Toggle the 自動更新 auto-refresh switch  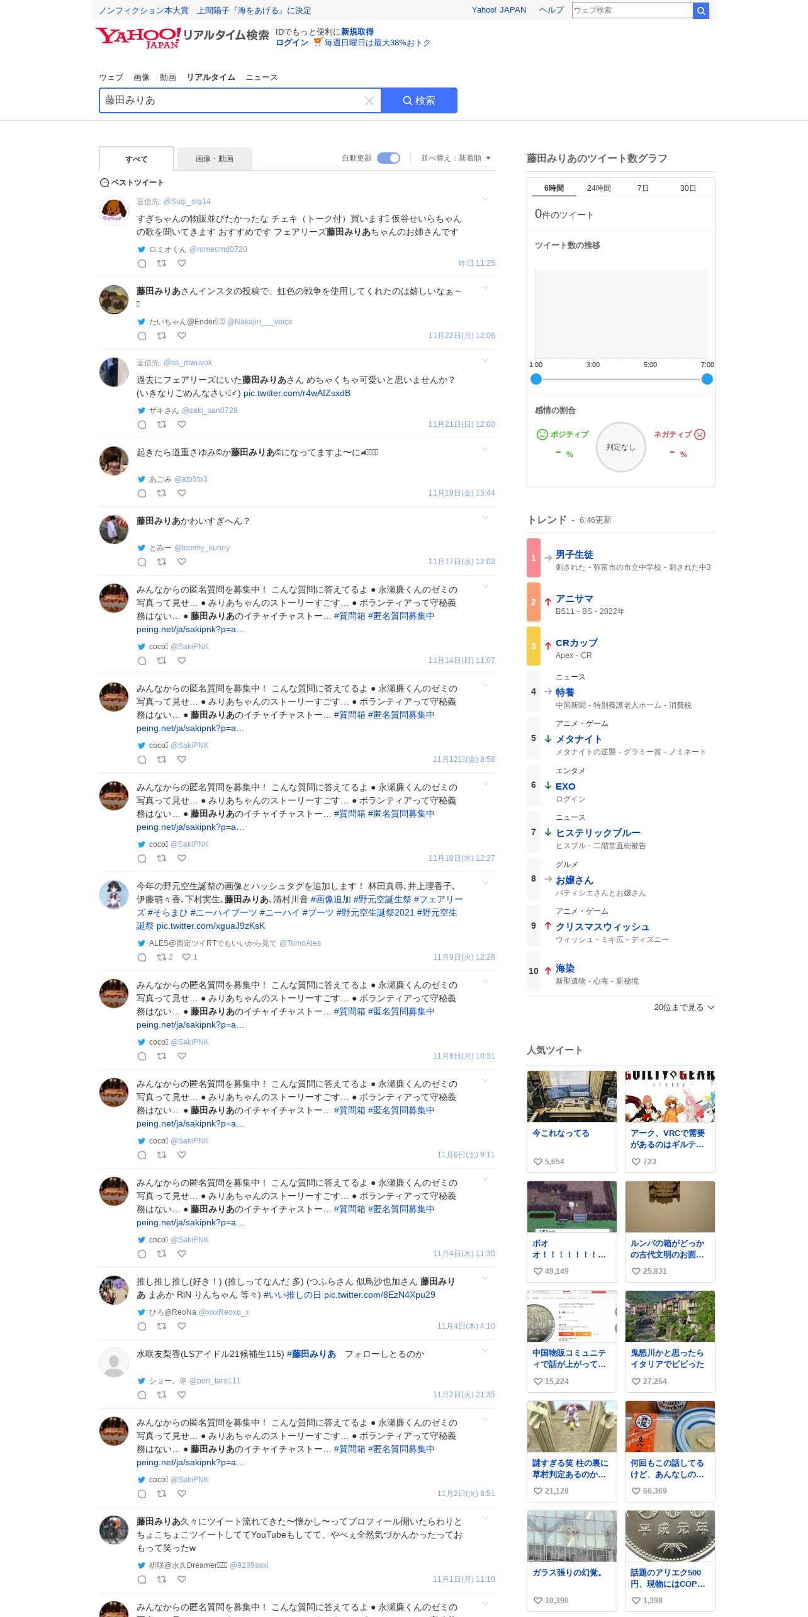pos(388,158)
